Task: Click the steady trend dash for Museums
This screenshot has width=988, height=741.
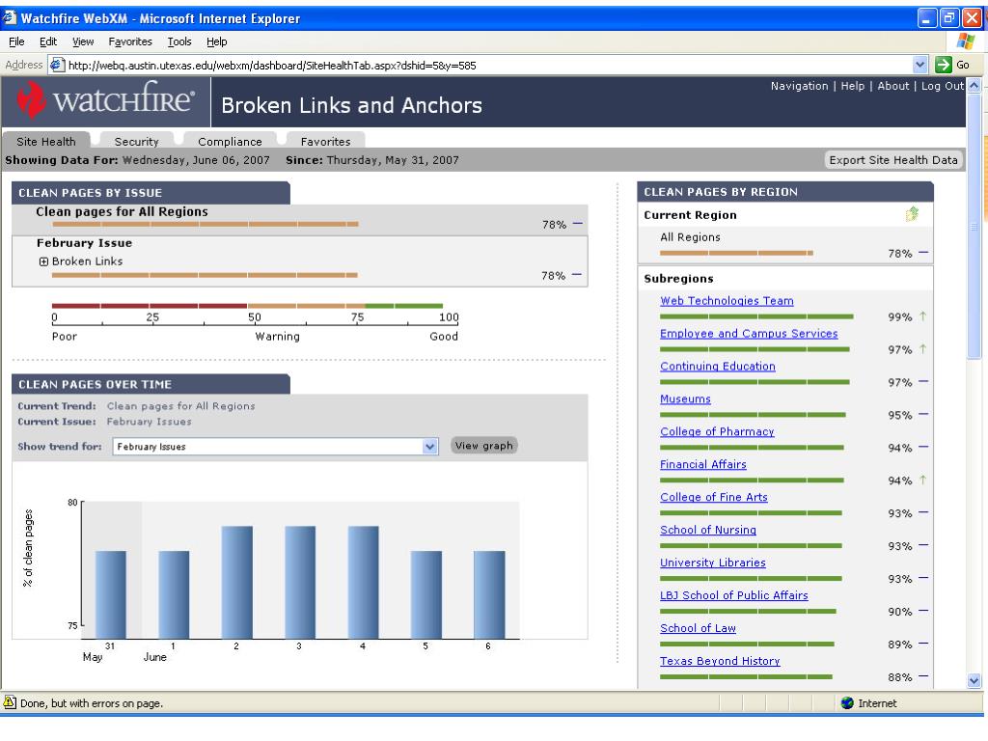Action: click(x=923, y=415)
